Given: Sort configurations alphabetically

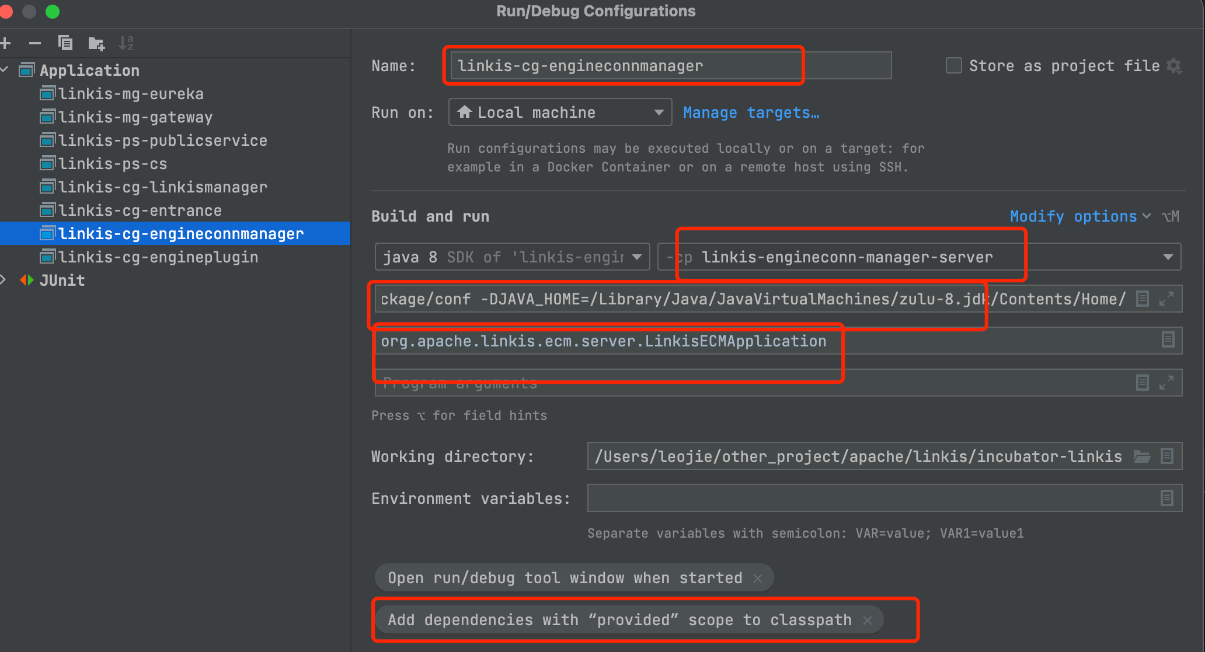Looking at the screenshot, I should click(x=126, y=43).
